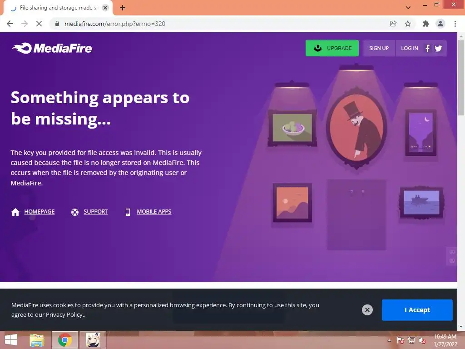465x349 pixels.
Task: Click the address bar URL
Action: 115,24
